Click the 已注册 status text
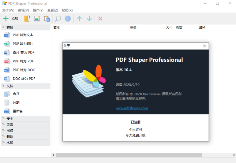Viewport: 236px width, 163px height. pyautogui.click(x=136, y=122)
